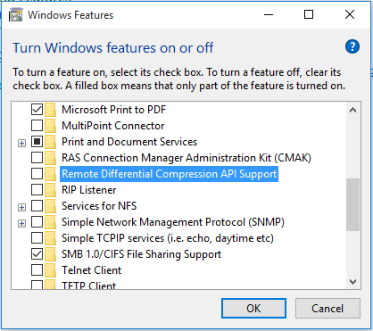
Task: Check the RAS Connection Manager Administration Kit box
Action: click(x=37, y=158)
